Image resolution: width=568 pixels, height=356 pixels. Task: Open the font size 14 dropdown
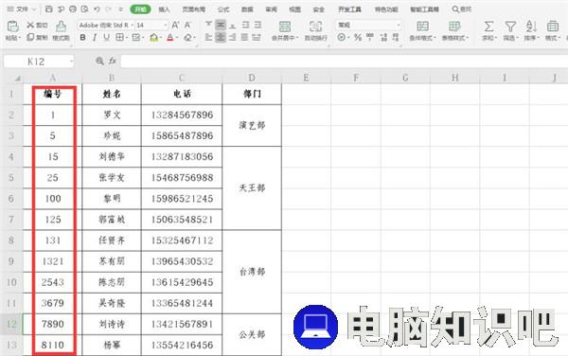click(166, 25)
